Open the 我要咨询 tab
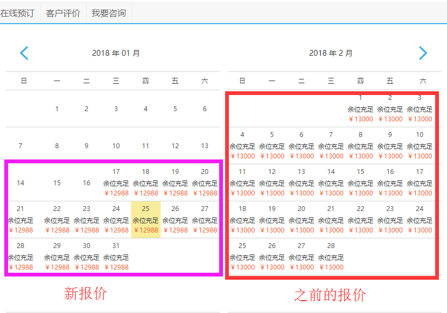447x313 pixels. (109, 13)
